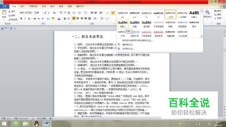Click the character shading icon
This screenshot has width=226, height=127.
(x=65, y=19)
